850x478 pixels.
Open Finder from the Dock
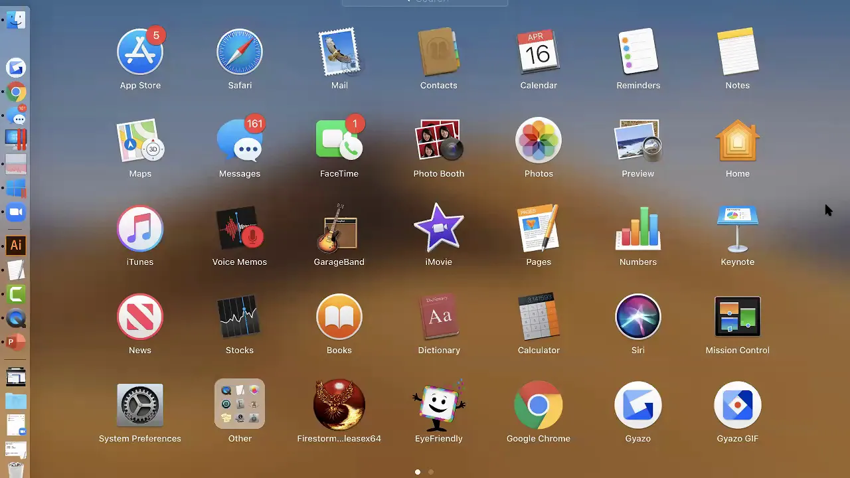pos(16,20)
